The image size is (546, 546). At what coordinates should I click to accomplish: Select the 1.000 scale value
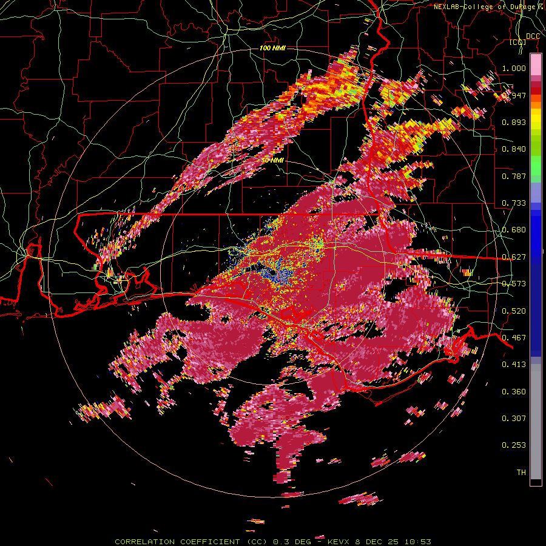[x=514, y=68]
